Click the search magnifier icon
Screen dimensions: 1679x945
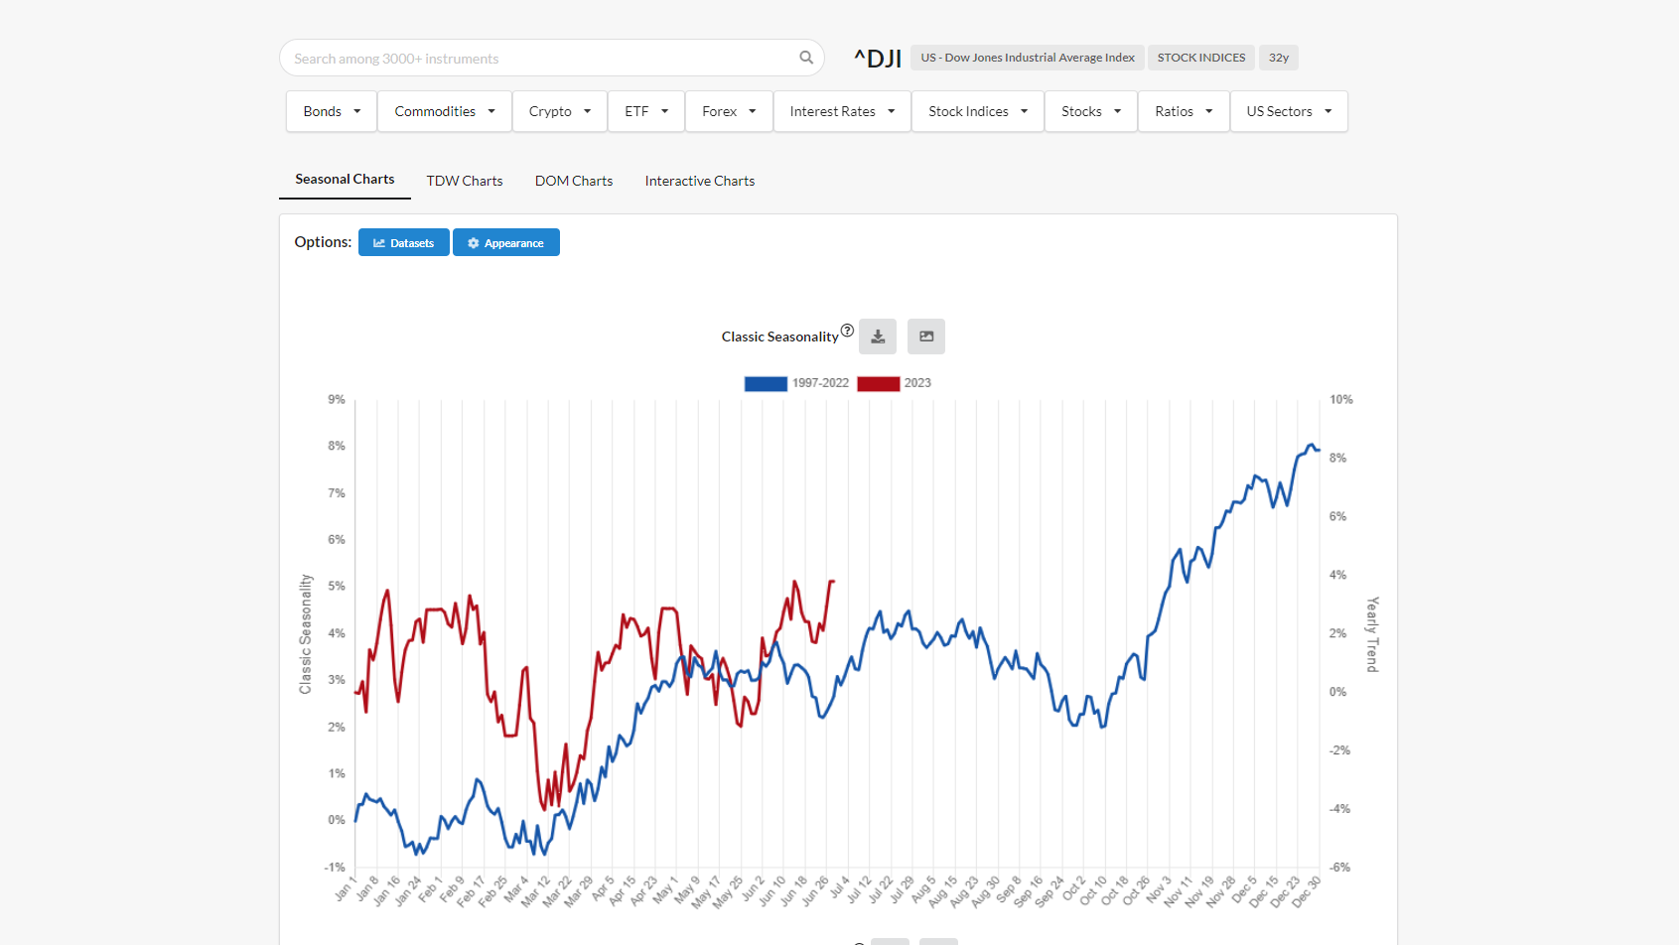click(x=806, y=58)
